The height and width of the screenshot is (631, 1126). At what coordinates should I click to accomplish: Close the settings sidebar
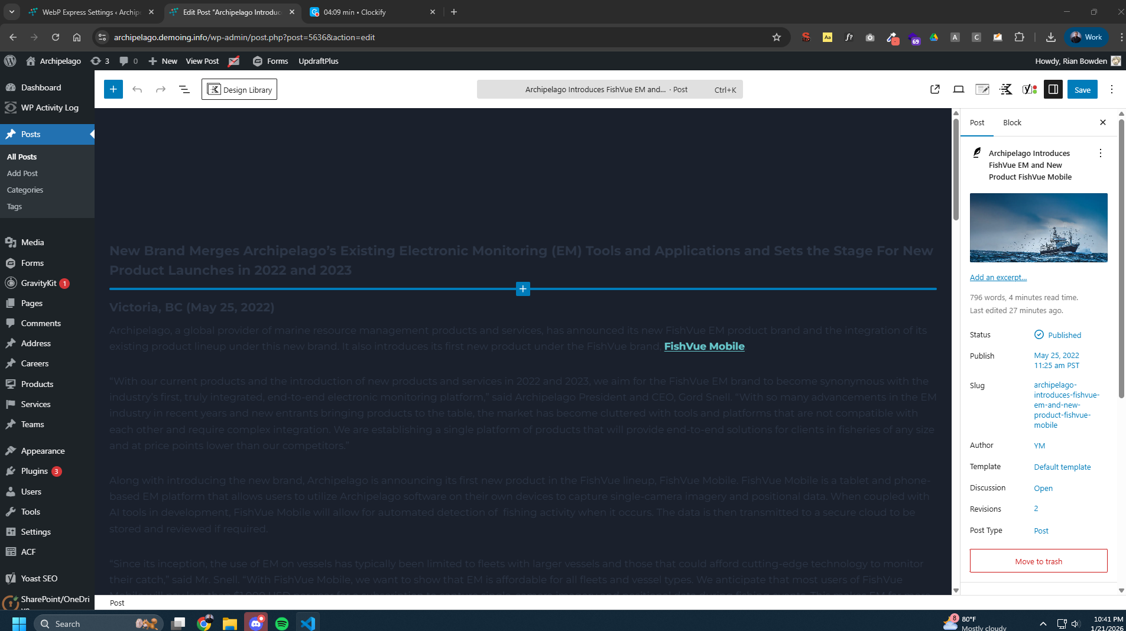pyautogui.click(x=1102, y=122)
